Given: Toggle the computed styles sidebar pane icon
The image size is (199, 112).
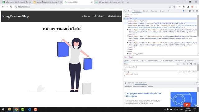Looking at the screenshot, I should 195,64.
